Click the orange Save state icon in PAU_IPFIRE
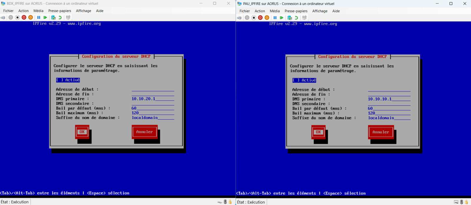 [267, 18]
